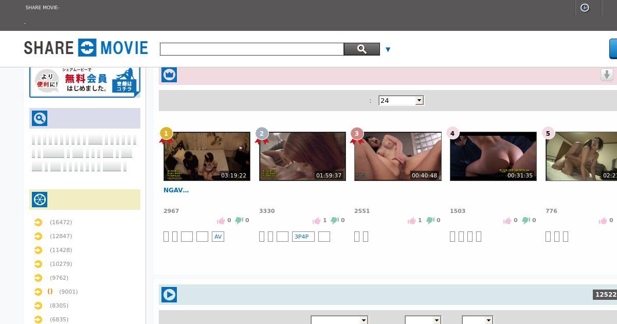Image resolution: width=617 pixels, height=324 pixels.
Task: Click the arrow icon beside (6835)
Action: coord(38,319)
